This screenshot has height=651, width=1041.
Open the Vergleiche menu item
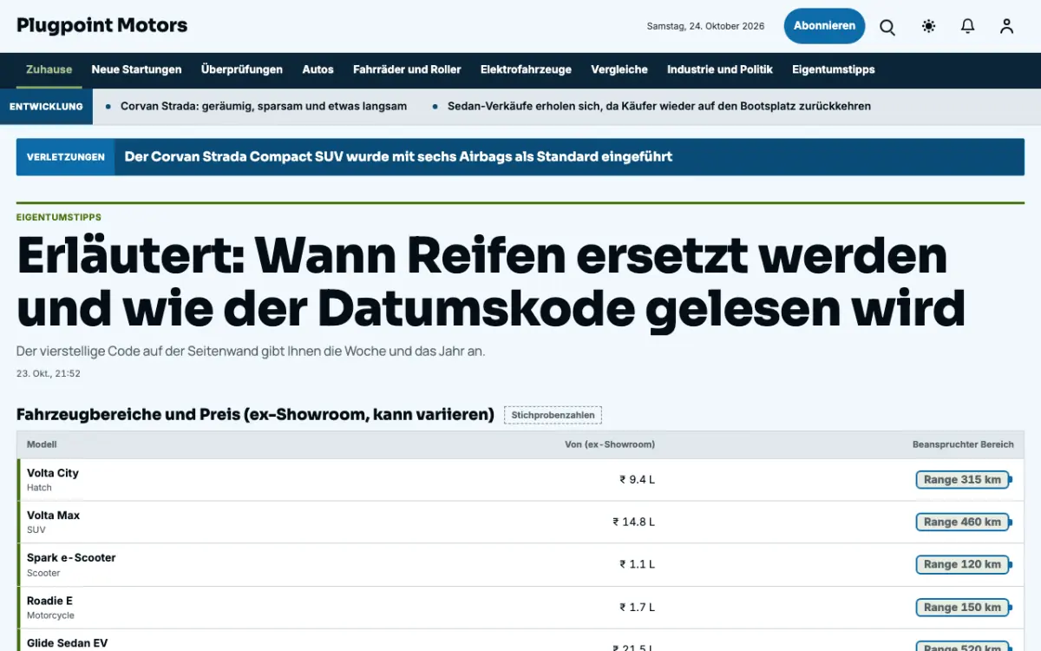coord(619,69)
